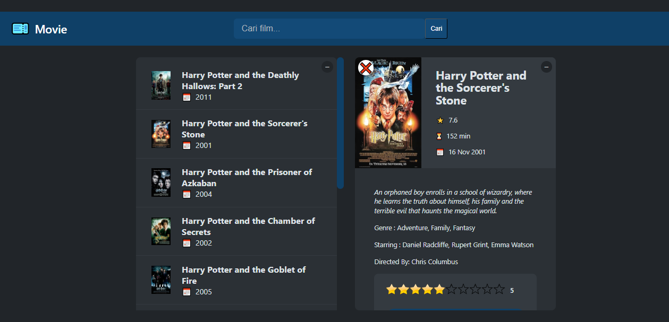Set rating to ten stars
The width and height of the screenshot is (669, 322).
point(499,290)
